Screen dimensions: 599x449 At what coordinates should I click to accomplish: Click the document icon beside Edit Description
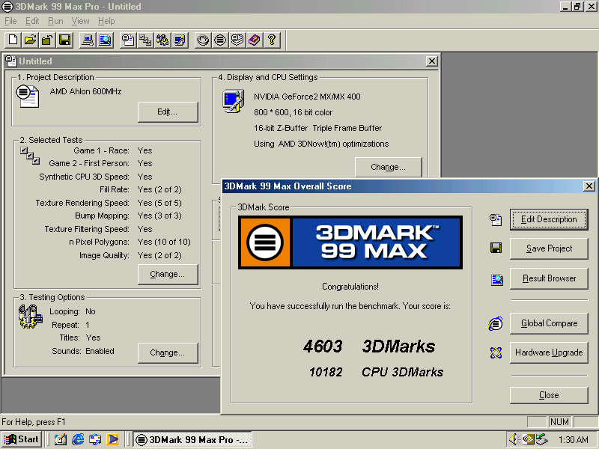pyautogui.click(x=496, y=219)
